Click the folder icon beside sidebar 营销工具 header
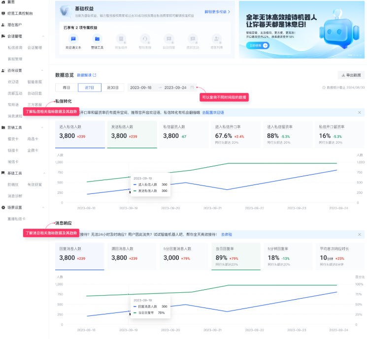This screenshot has width=367, height=339. 3,127
